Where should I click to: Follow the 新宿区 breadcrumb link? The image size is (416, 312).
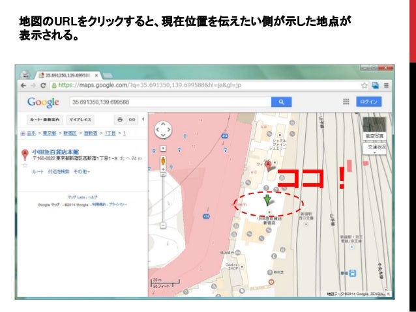[x=70, y=133]
